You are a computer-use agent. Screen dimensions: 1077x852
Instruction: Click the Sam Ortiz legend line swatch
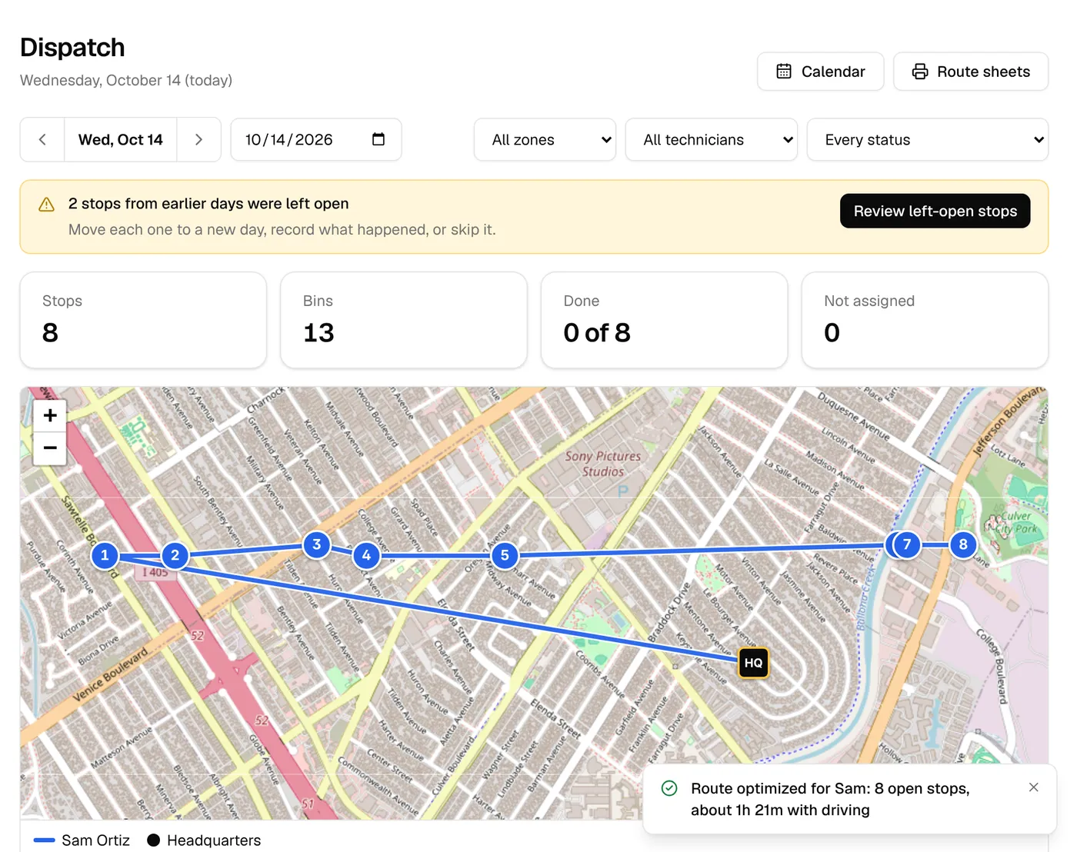click(x=45, y=840)
